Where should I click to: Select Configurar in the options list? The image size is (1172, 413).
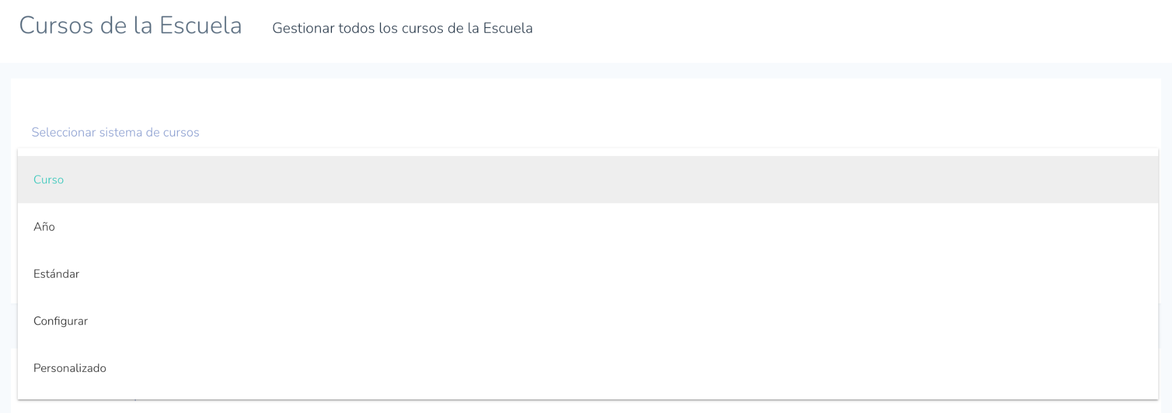click(x=61, y=321)
